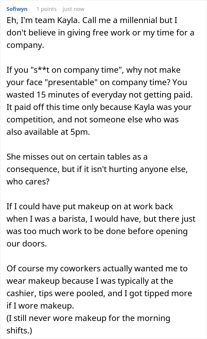Click the '1 points' score label
The height and width of the screenshot is (339, 207).
(46, 9)
